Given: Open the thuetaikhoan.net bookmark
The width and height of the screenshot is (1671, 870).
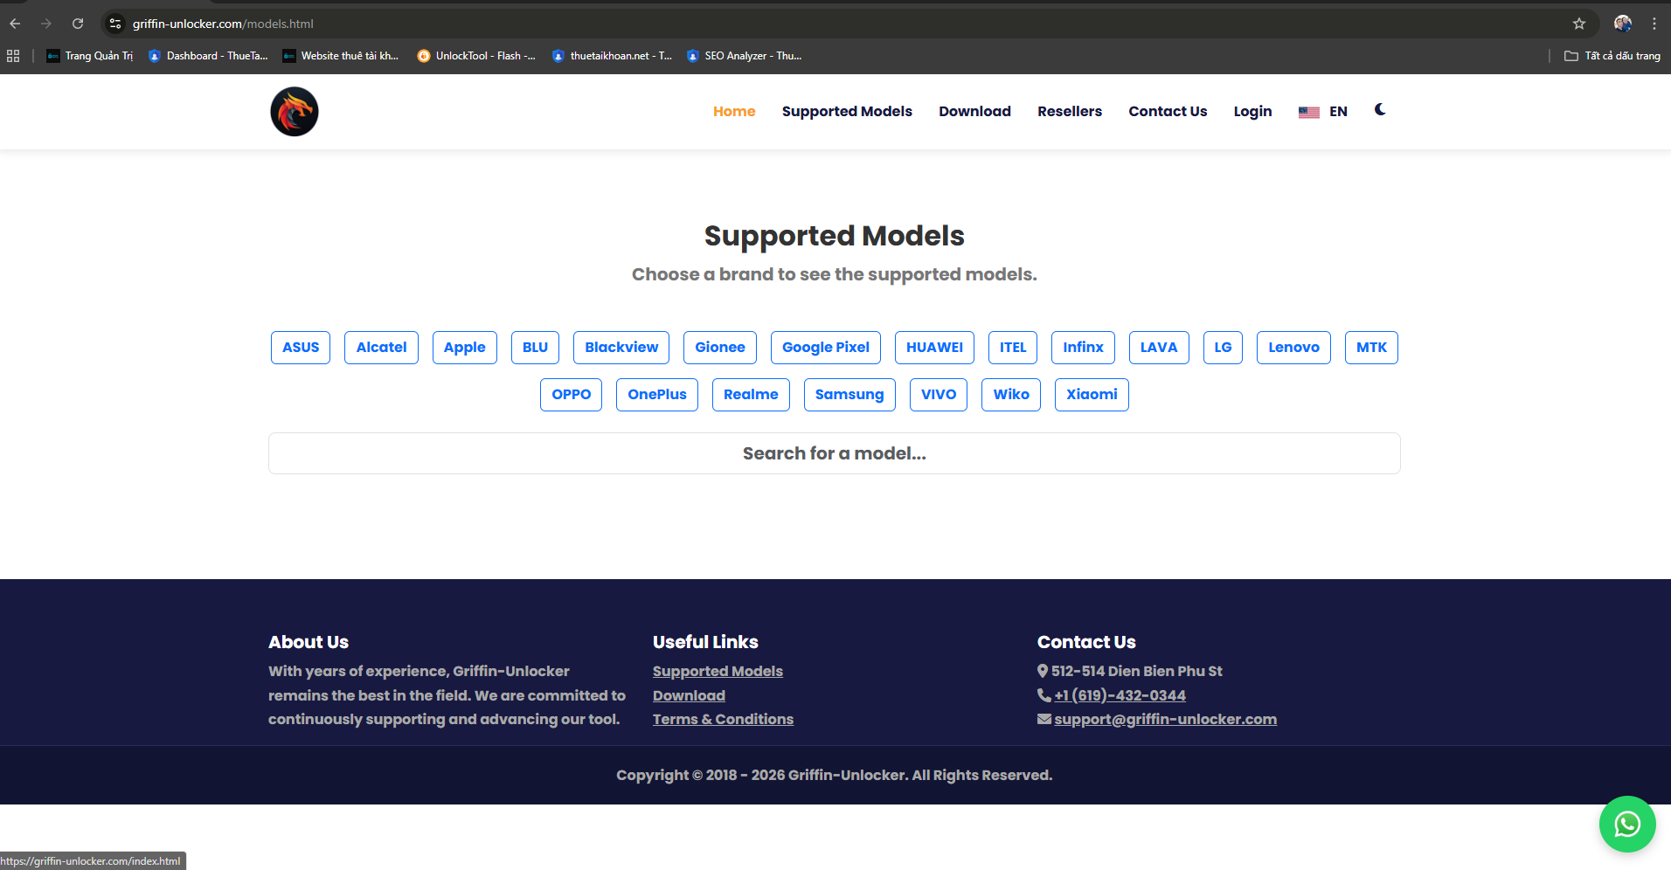Looking at the screenshot, I should pos(612,56).
